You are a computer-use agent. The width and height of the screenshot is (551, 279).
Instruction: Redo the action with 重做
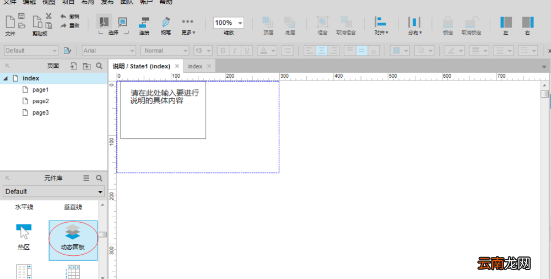coord(70,25)
